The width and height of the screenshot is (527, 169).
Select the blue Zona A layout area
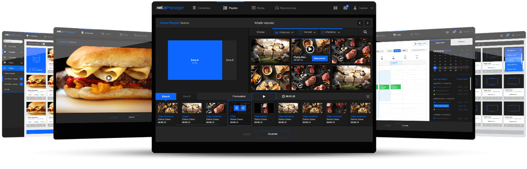pyautogui.click(x=195, y=60)
